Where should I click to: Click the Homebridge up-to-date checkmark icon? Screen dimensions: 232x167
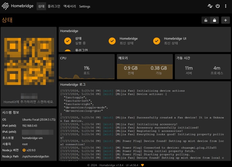112,41
